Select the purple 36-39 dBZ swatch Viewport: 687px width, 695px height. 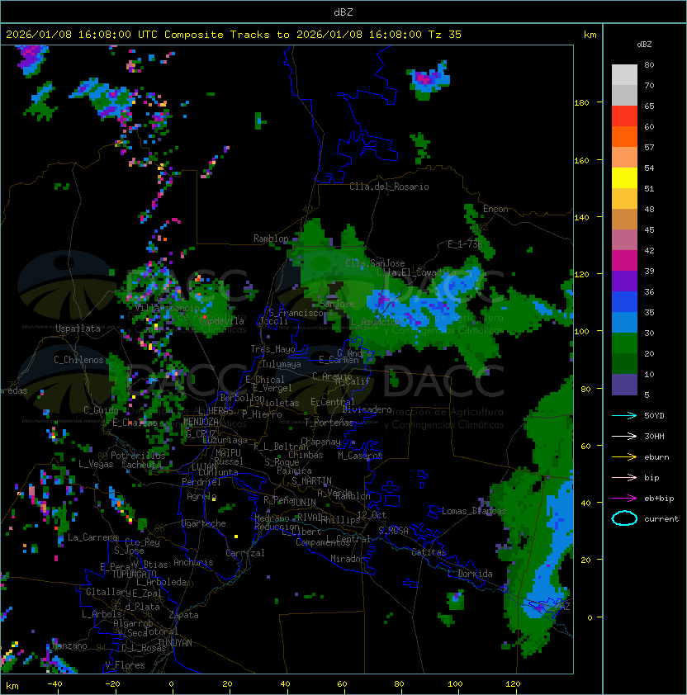point(624,281)
